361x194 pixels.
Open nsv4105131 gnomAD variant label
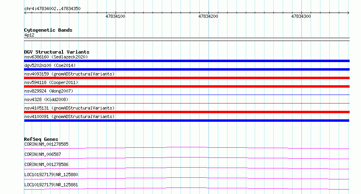(x=69, y=108)
